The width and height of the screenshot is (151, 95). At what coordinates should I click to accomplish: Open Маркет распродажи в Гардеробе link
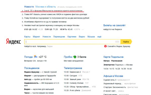[x=40, y=76]
